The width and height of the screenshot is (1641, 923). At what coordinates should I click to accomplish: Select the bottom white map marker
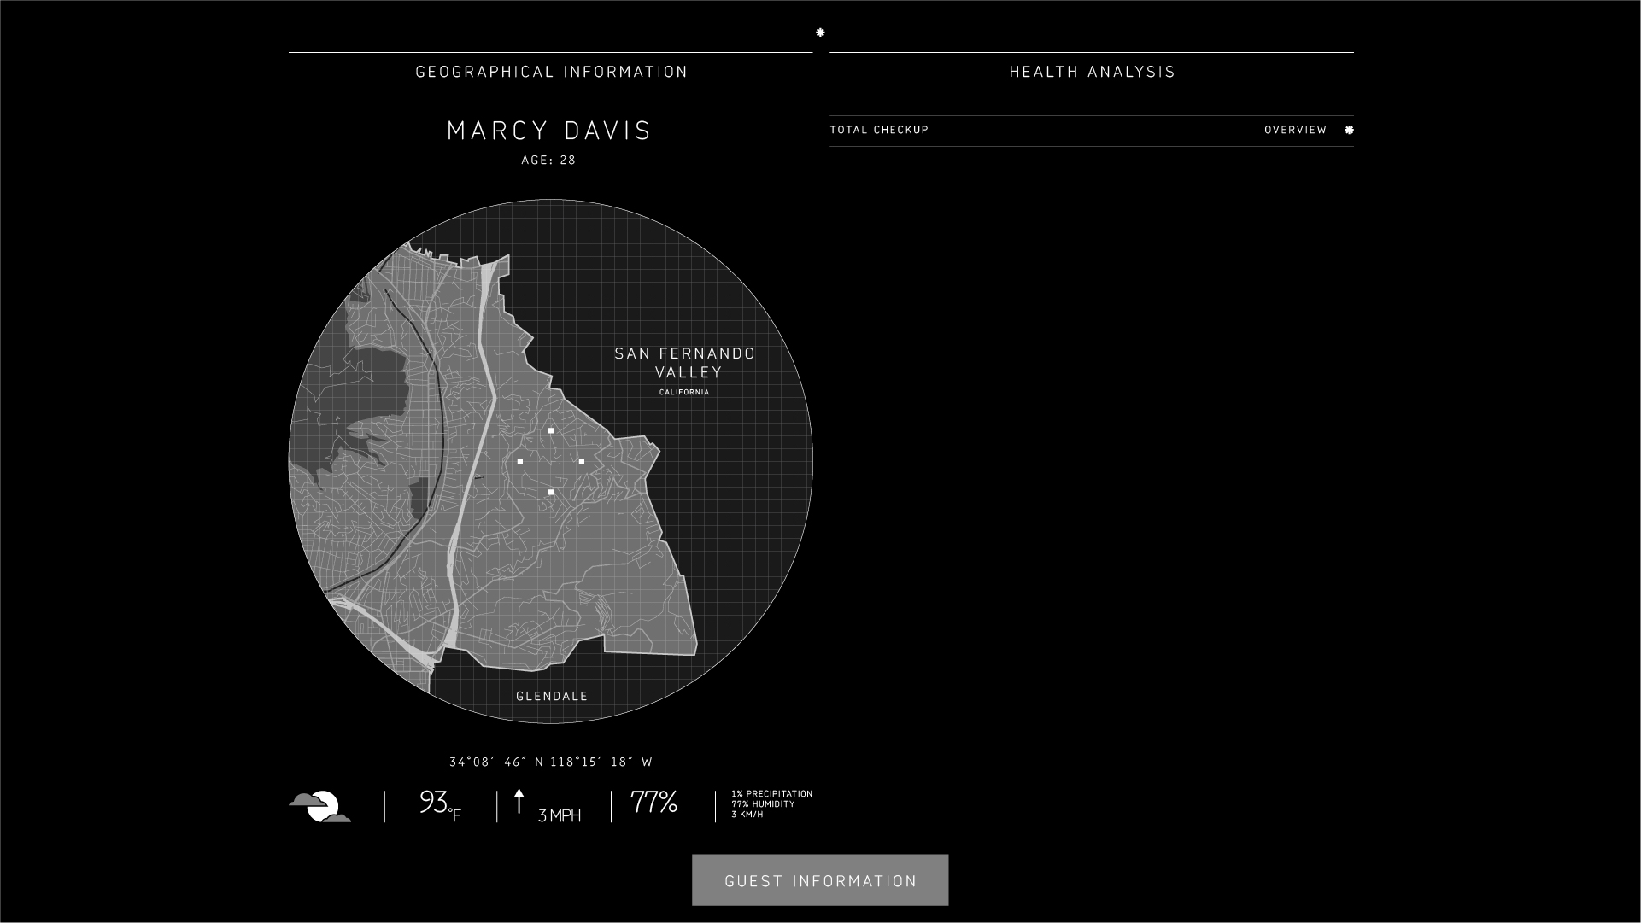click(551, 492)
